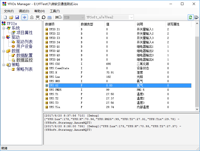This screenshot has height=151, width=200.
Task: Click the 数据 yellow stack tree icon
Action: click(x=8, y=51)
